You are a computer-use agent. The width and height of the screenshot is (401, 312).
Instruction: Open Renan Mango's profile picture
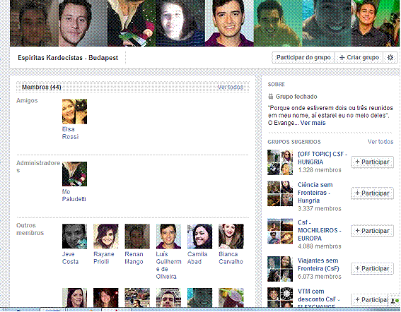(137, 236)
